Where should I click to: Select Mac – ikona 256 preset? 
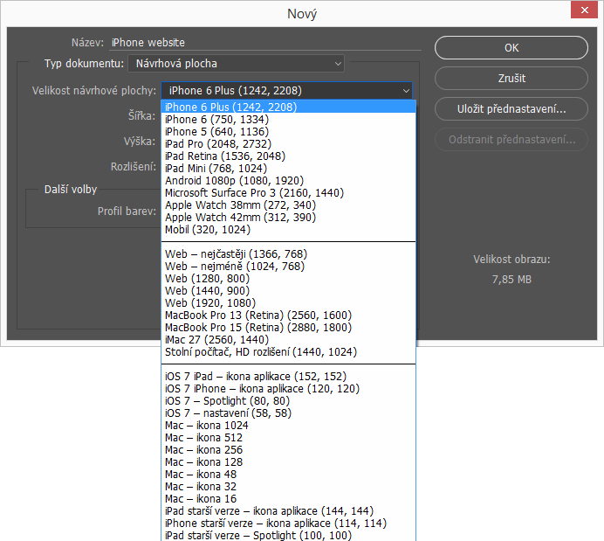point(289,449)
